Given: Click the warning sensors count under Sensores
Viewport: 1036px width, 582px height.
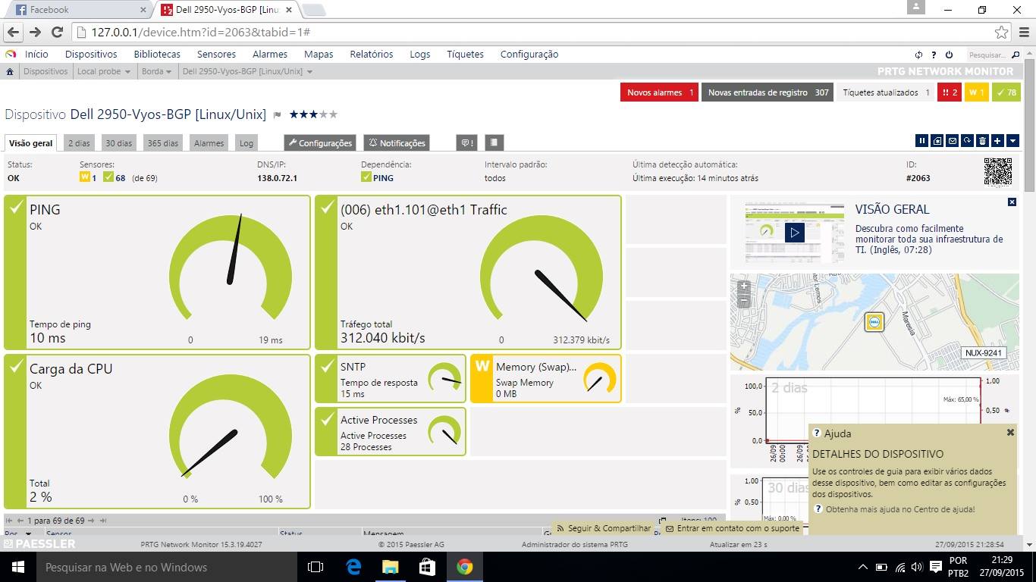Looking at the screenshot, I should point(88,178).
